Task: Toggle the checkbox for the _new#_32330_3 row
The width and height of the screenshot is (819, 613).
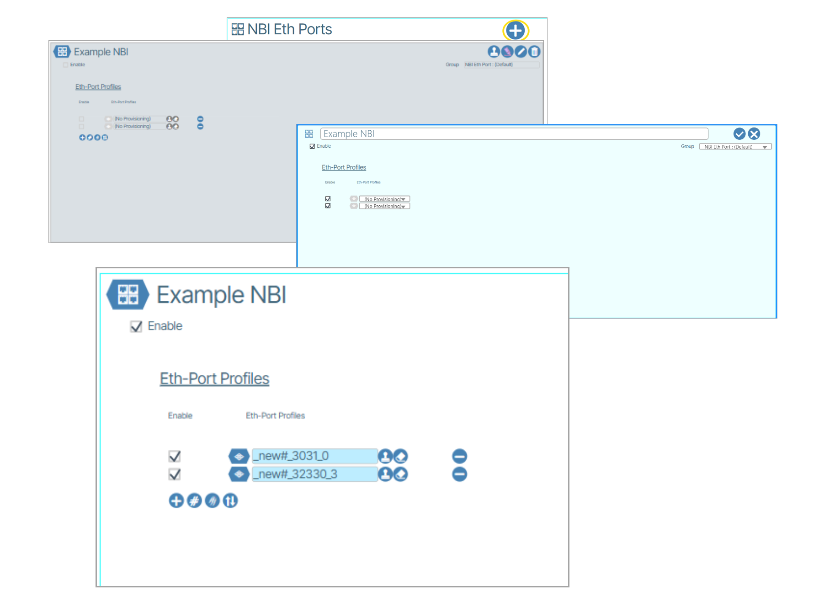Action: (x=175, y=474)
